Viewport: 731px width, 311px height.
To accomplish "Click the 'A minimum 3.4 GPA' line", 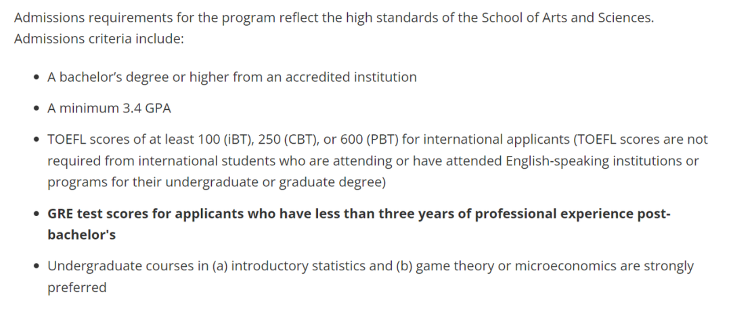I will [109, 108].
